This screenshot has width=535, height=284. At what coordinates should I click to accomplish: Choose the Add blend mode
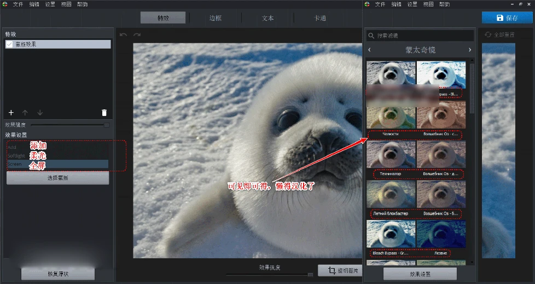[x=57, y=147]
